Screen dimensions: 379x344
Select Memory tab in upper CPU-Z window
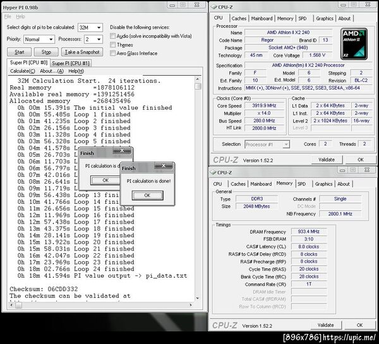[x=286, y=18]
